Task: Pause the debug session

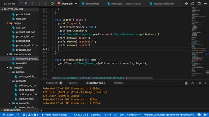Action: tap(26, 4)
